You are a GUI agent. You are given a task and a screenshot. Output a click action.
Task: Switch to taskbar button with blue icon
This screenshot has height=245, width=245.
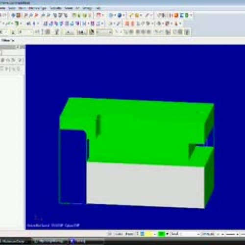(87, 241)
